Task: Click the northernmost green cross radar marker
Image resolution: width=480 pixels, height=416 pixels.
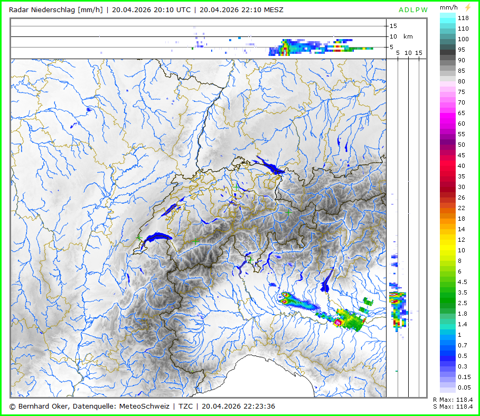Action: pos(236,186)
